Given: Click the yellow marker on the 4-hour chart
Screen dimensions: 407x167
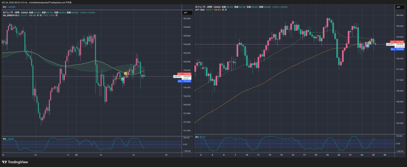Looking at the screenshot, I should [370, 42].
